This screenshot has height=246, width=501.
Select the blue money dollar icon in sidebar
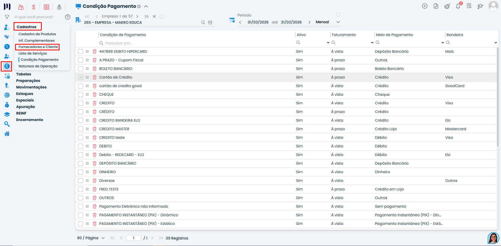click(7, 66)
